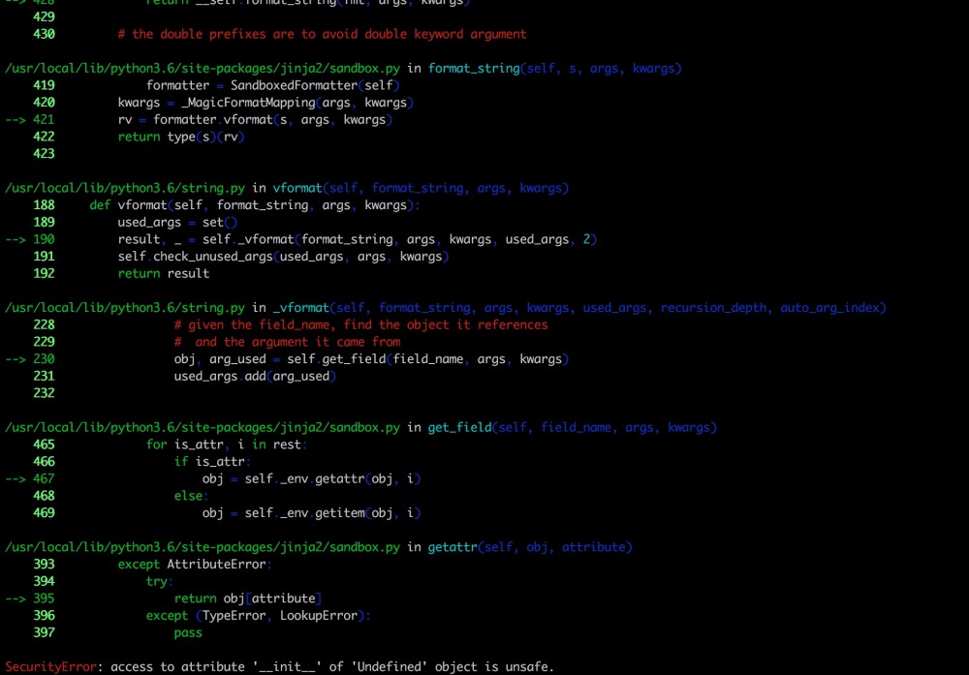The image size is (969, 675).
Task: Click self._env.getattr call on line 467
Action: pyautogui.click(x=332, y=478)
